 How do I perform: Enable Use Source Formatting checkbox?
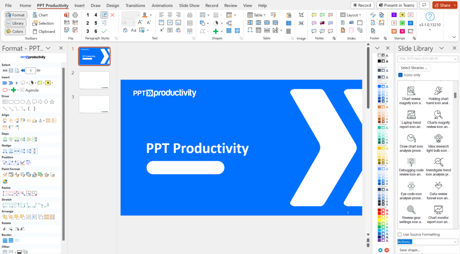(x=399, y=234)
